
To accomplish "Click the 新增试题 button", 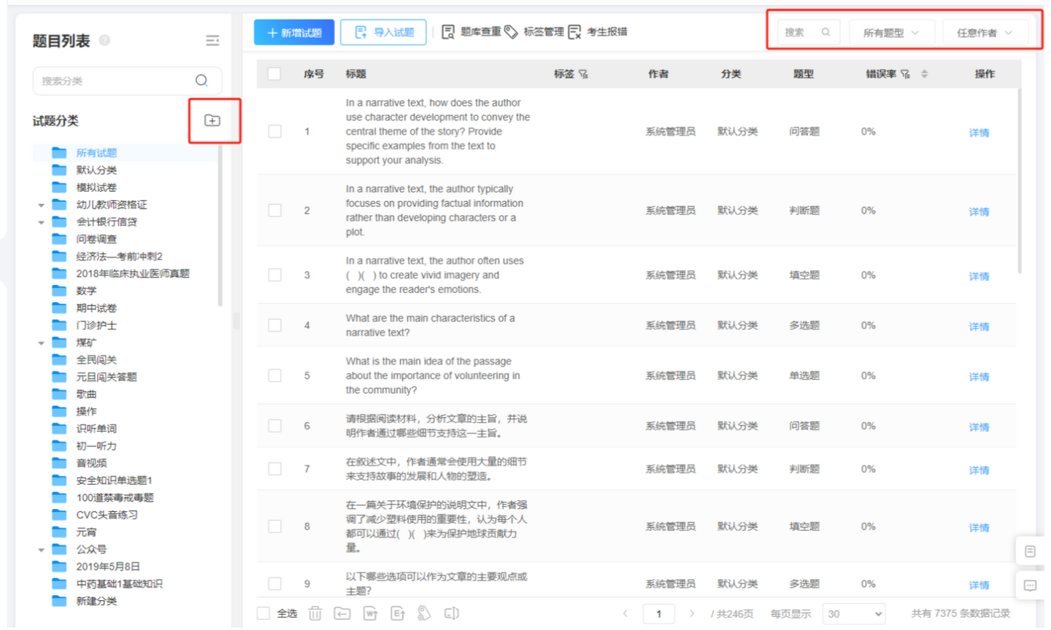I will tap(294, 33).
